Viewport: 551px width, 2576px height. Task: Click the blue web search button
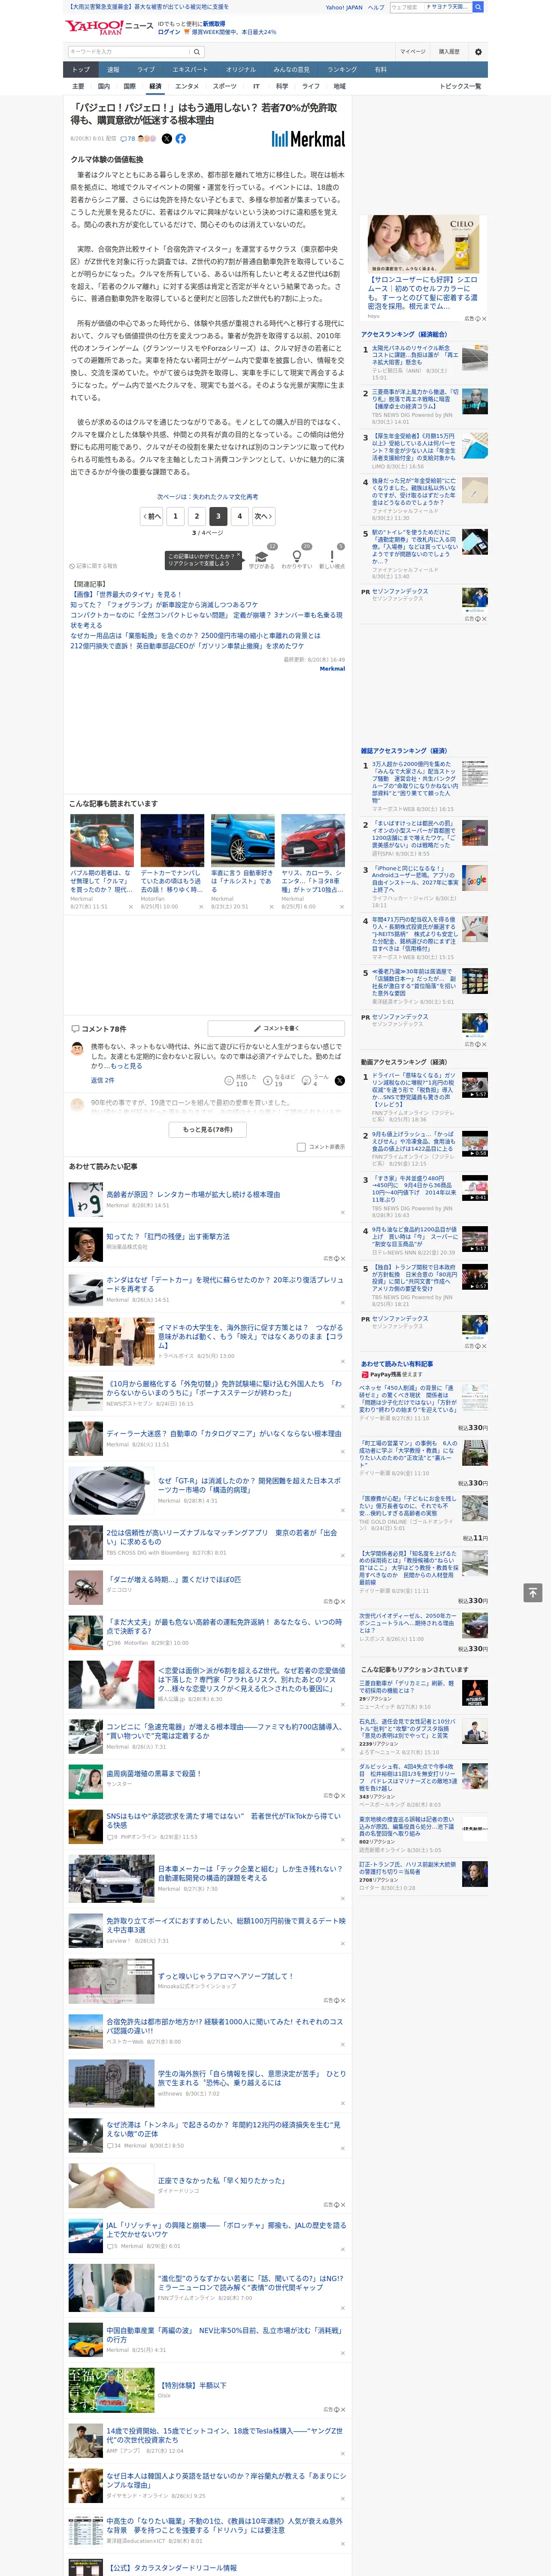(478, 7)
